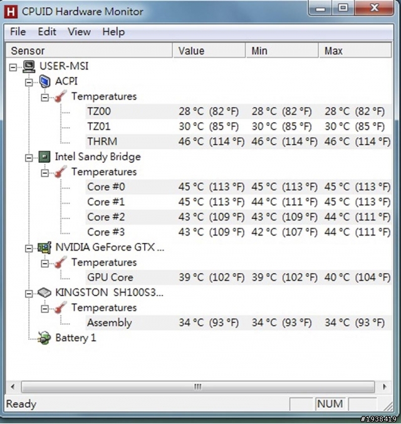Select the Core #2 row

[x=239, y=217]
